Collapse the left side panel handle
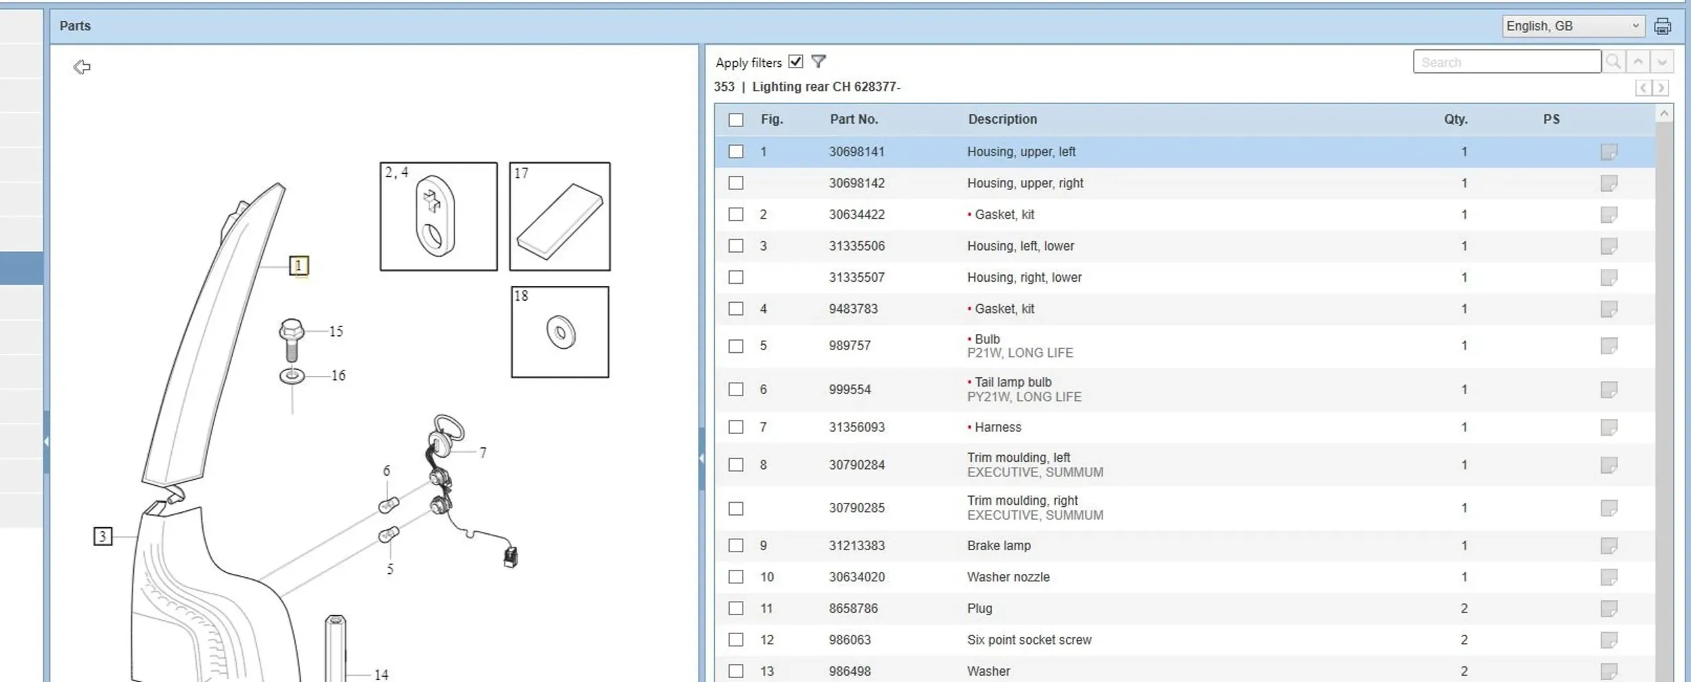 46,441
